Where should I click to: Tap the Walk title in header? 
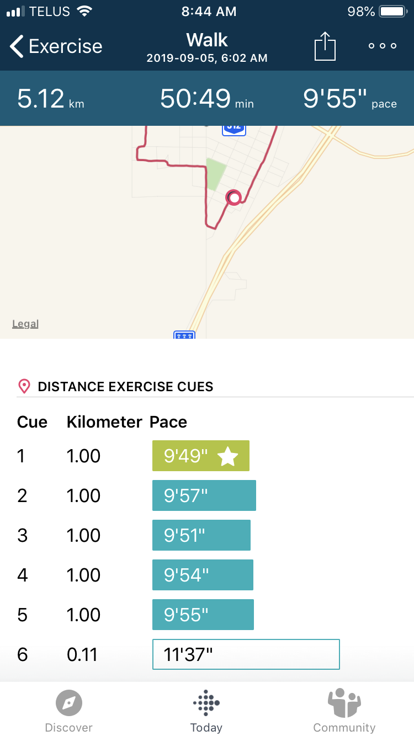click(x=207, y=40)
